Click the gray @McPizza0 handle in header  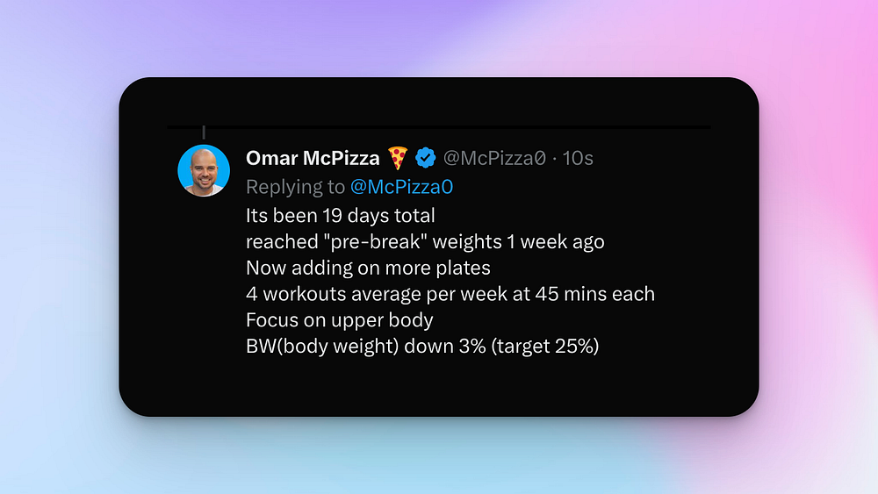[494, 158]
